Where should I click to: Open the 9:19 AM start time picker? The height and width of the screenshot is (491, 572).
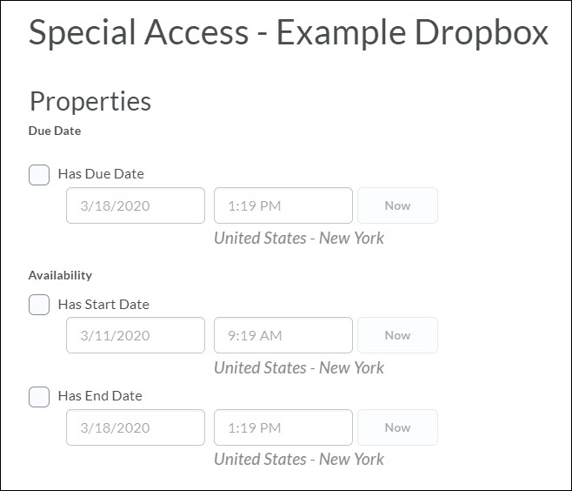click(x=283, y=335)
